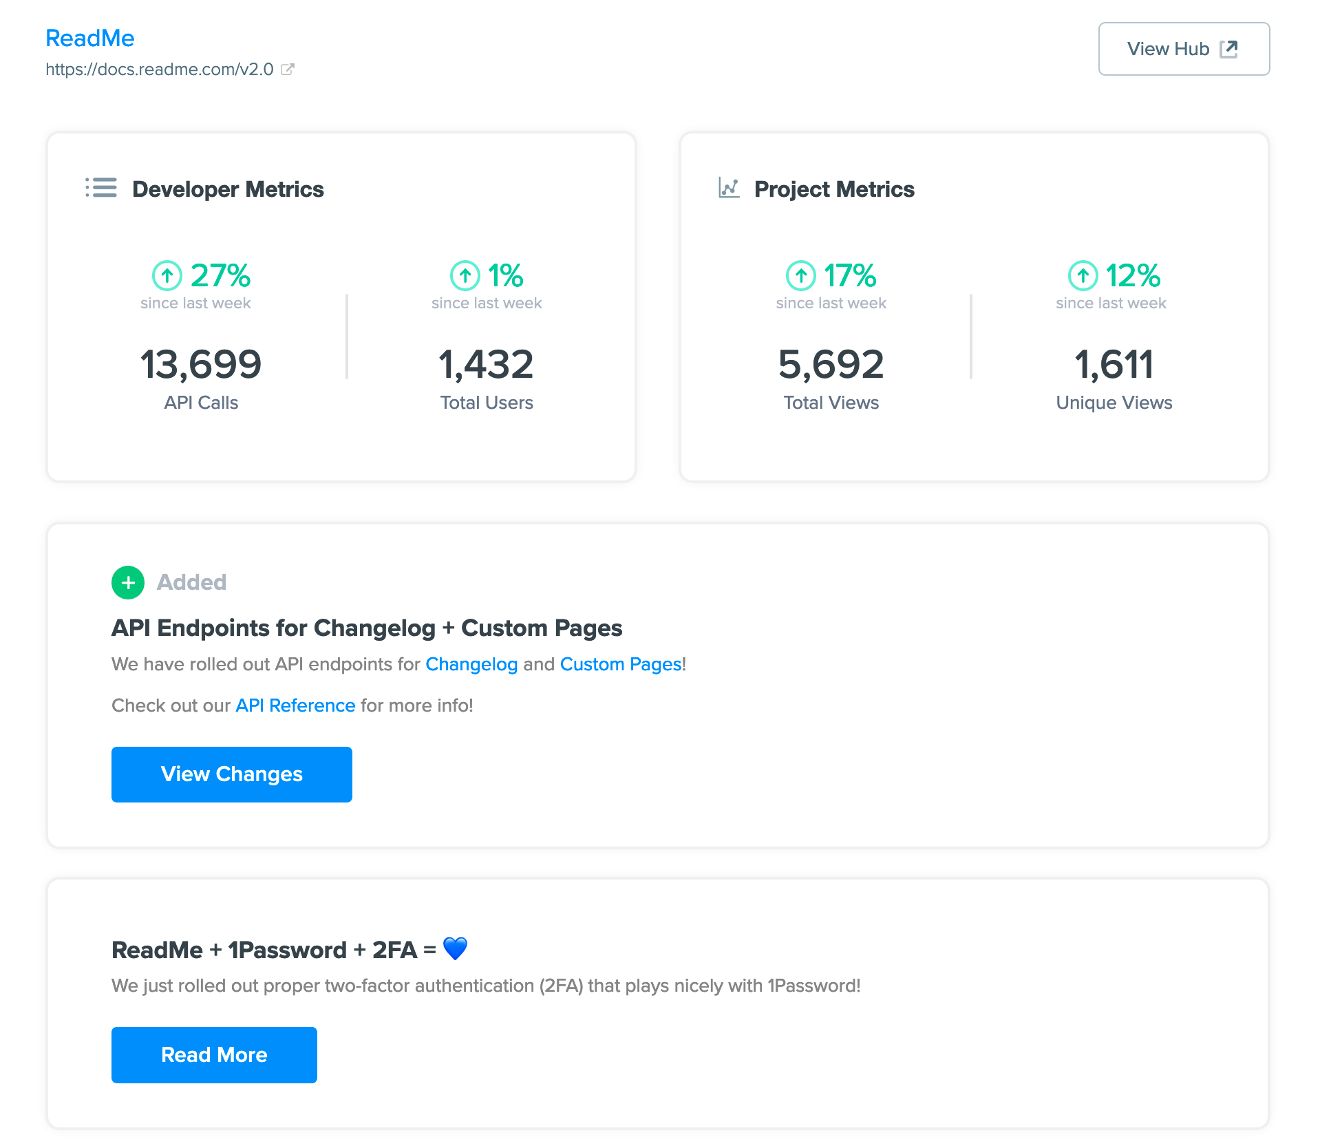Click the up-arrow icon beside 12%

click(1083, 276)
